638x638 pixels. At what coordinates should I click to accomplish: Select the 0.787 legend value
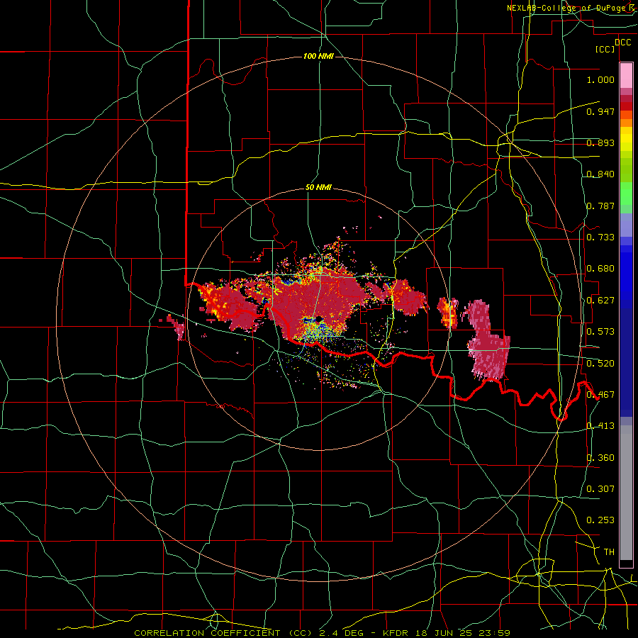(600, 206)
